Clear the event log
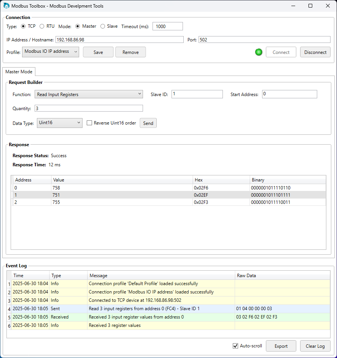Image resolution: width=337 pixels, height=358 pixels. click(x=315, y=346)
